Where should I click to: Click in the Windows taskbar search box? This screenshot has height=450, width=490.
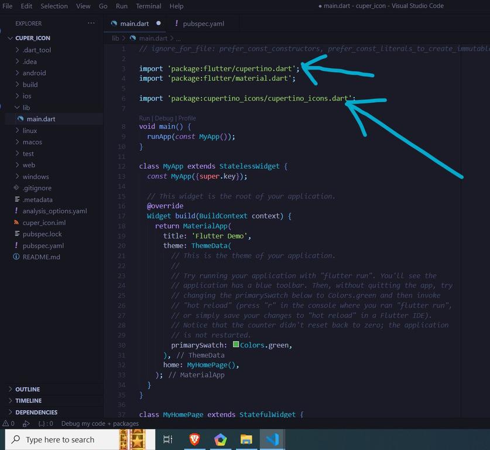[x=80, y=439]
